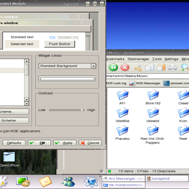Click the Selected text preview item
Screen dimensions: 189x189
pyautogui.click(x=22, y=44)
